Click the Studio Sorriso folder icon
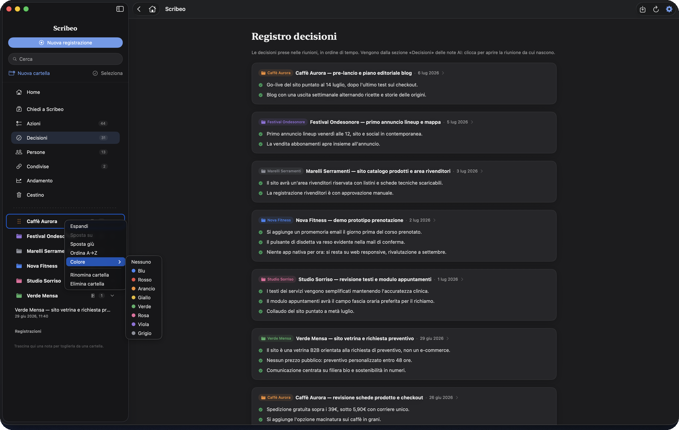Viewport: 679px width, 430px height. (x=19, y=281)
